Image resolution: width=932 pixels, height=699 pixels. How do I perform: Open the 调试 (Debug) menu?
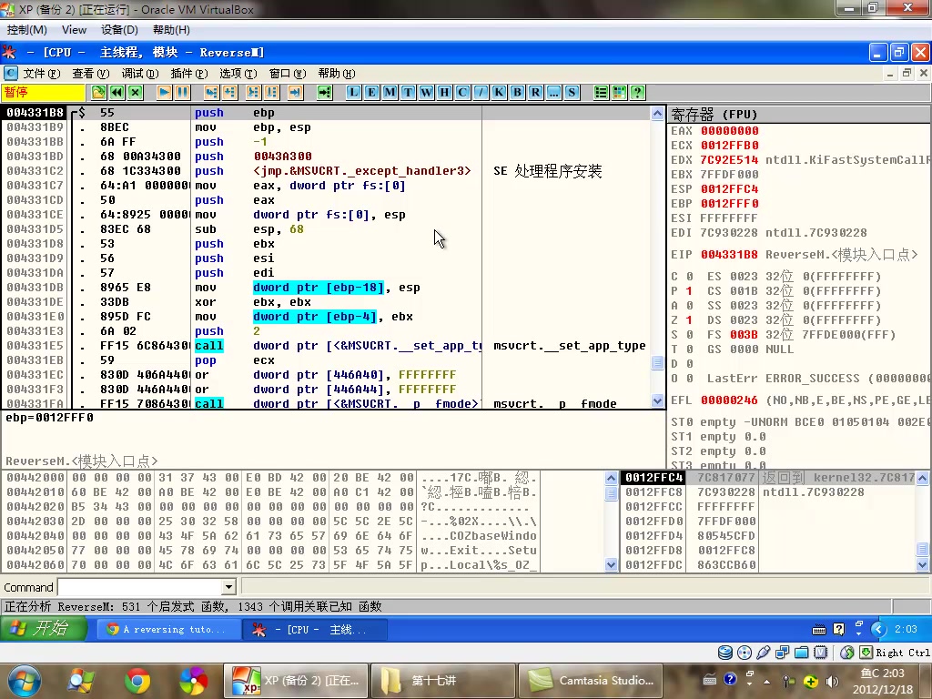point(140,73)
